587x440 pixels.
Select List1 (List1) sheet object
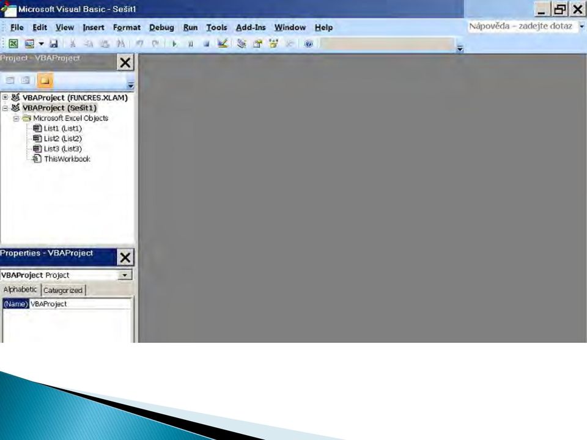(x=62, y=128)
